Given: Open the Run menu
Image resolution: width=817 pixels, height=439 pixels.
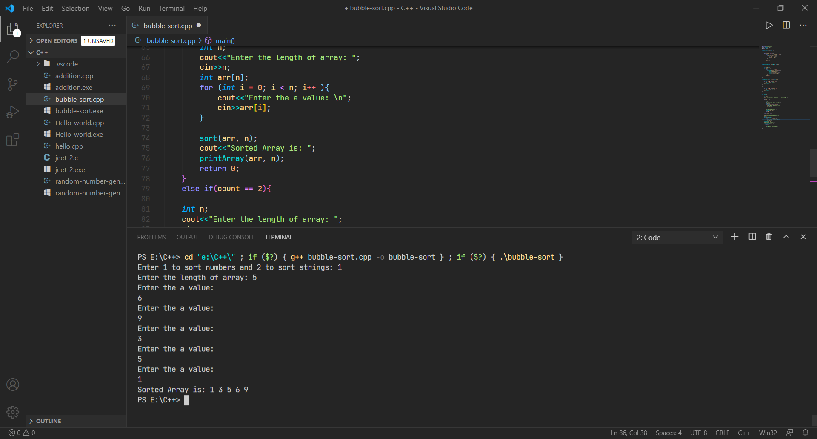Looking at the screenshot, I should pos(144,8).
